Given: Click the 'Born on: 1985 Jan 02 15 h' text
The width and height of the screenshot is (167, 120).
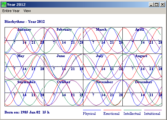Looking at the screenshot, I should click(x=27, y=112).
